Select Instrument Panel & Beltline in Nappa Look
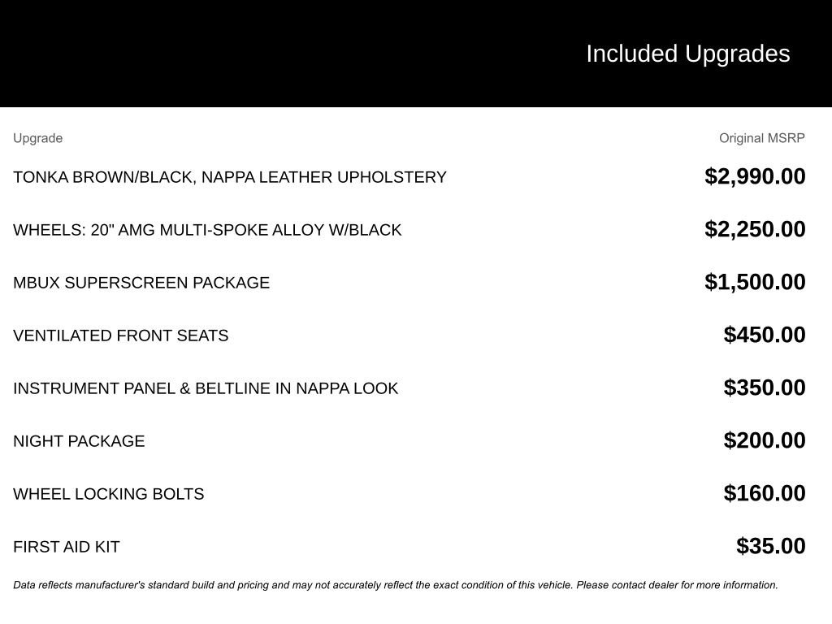The height and width of the screenshot is (624, 832). coord(206,388)
